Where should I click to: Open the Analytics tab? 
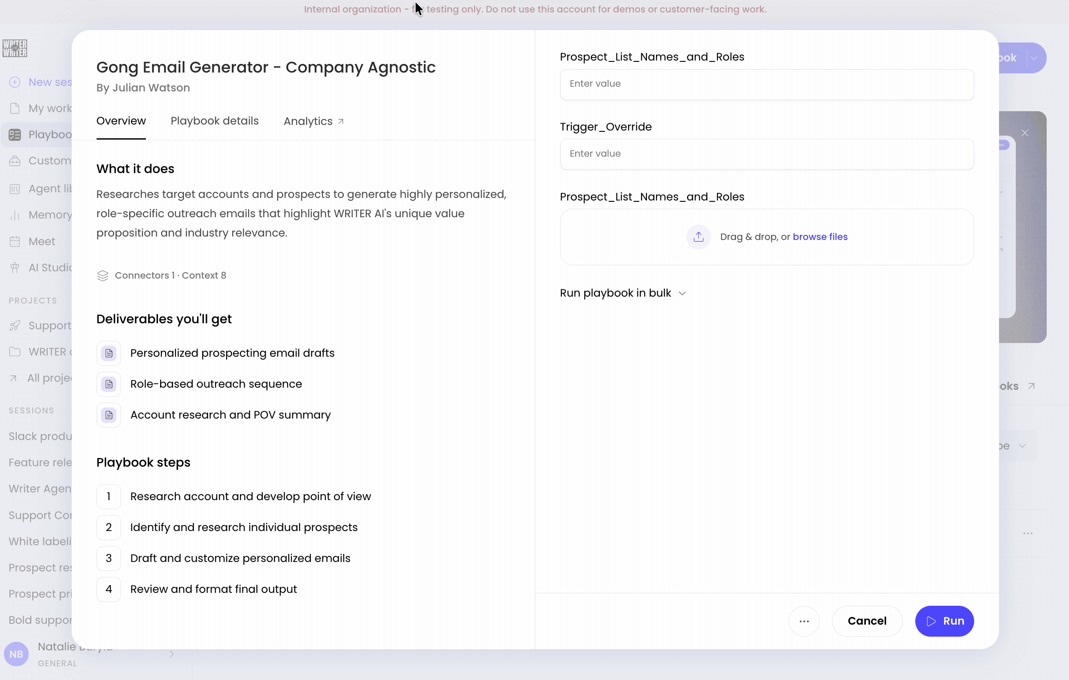pyautogui.click(x=314, y=121)
